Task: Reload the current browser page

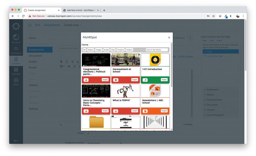Action: [x=23, y=16]
